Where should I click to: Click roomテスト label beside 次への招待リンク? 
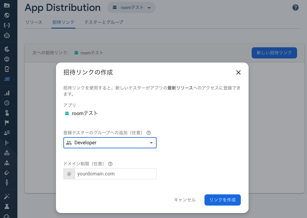(92, 53)
